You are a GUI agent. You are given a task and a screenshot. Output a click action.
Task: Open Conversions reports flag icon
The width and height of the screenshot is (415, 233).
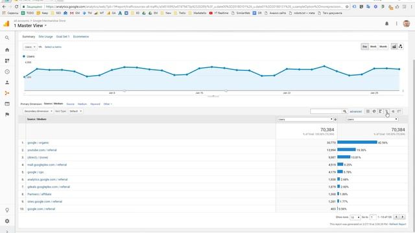tap(7, 115)
